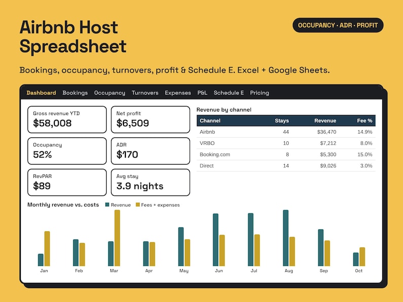Select the VRBO channel row label
403x302 pixels.
pos(207,143)
